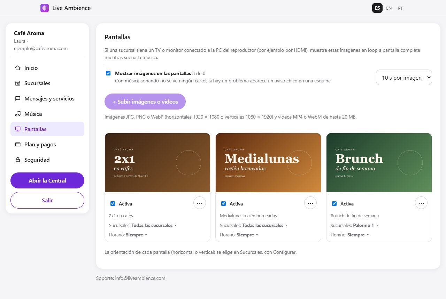Click the music note icon beside Música

[x=18, y=114]
